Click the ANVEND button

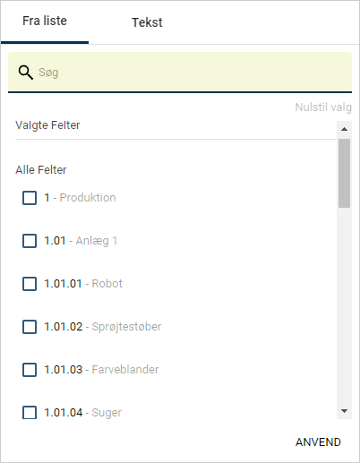pyautogui.click(x=318, y=442)
